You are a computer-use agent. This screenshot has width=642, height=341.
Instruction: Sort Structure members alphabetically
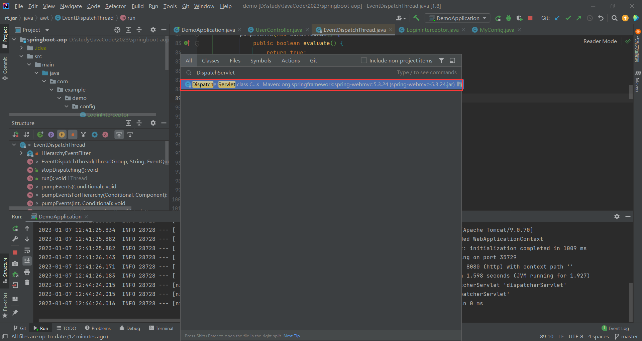click(27, 135)
